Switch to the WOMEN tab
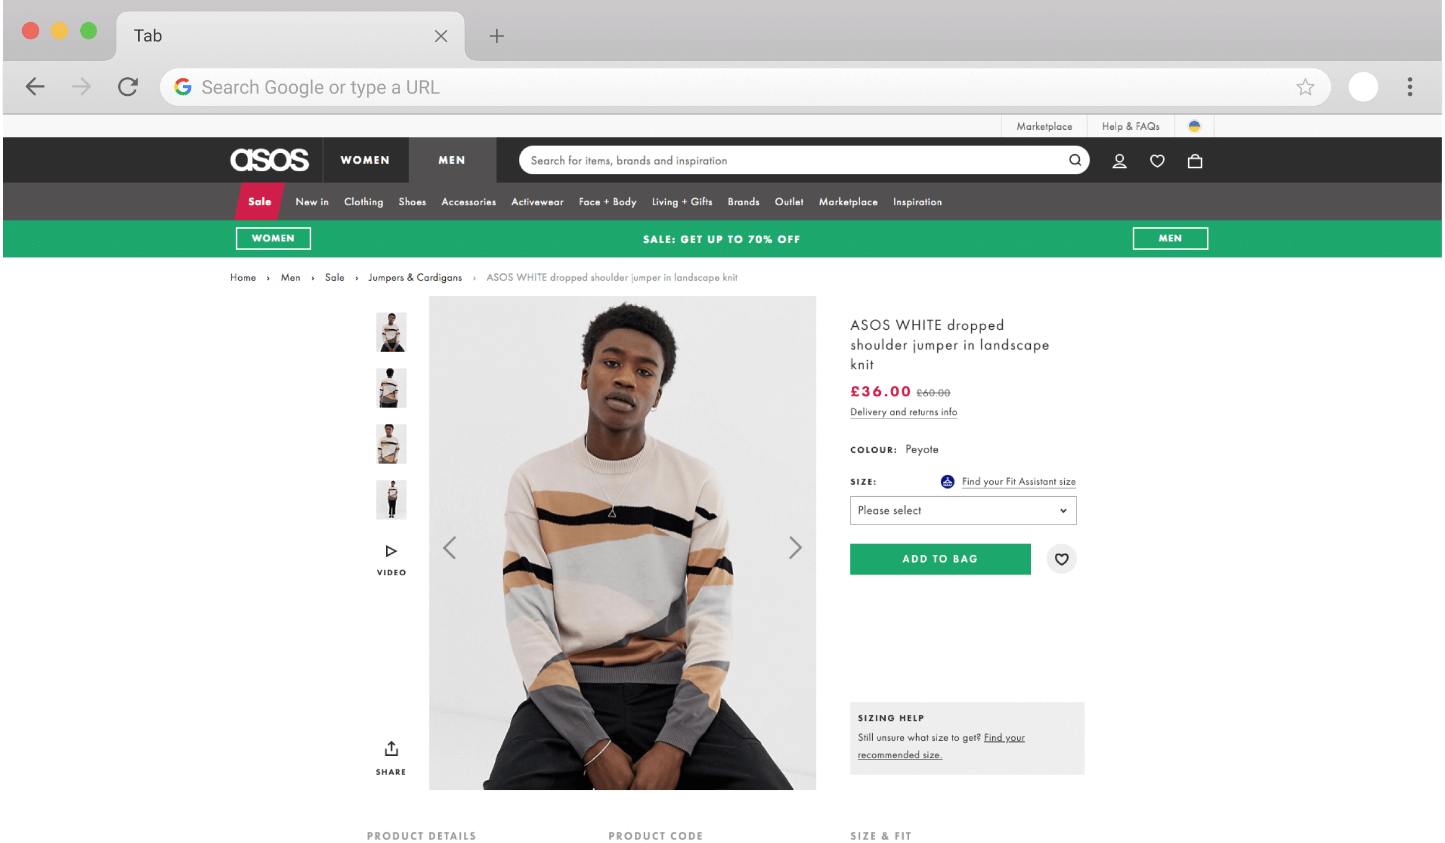Image resolution: width=1445 pixels, height=843 pixels. point(364,160)
